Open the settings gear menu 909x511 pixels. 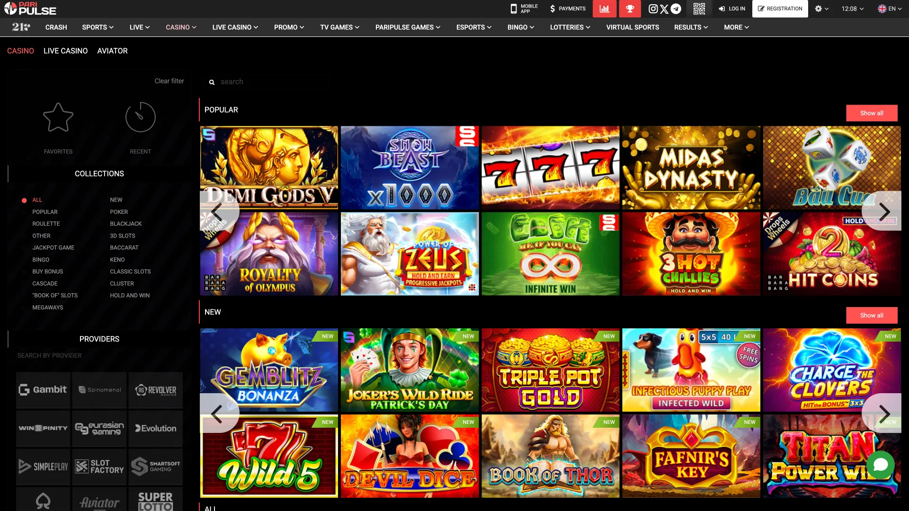821,9
